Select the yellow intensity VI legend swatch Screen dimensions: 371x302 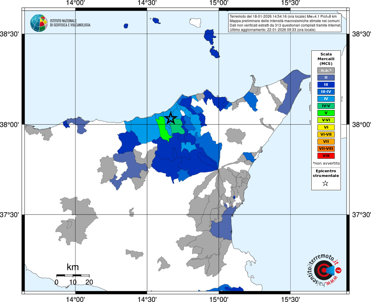326,127
